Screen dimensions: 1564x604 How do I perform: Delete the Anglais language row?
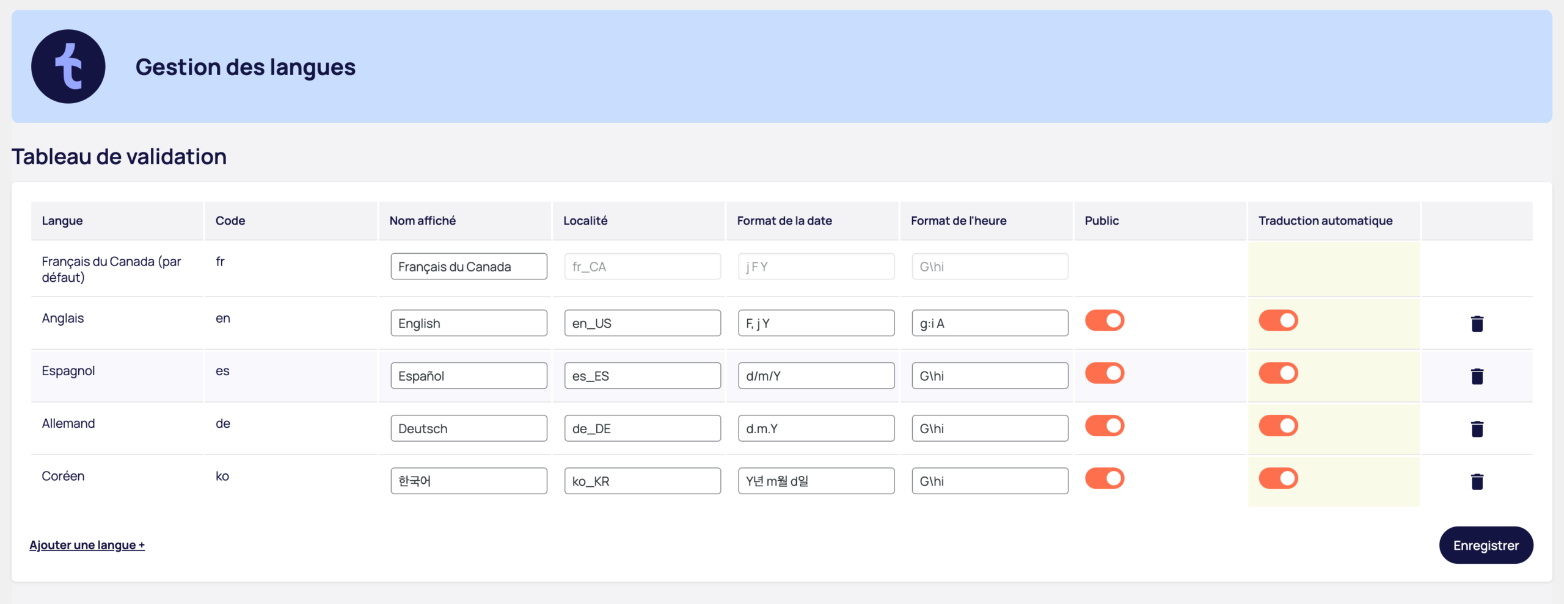pyautogui.click(x=1478, y=323)
